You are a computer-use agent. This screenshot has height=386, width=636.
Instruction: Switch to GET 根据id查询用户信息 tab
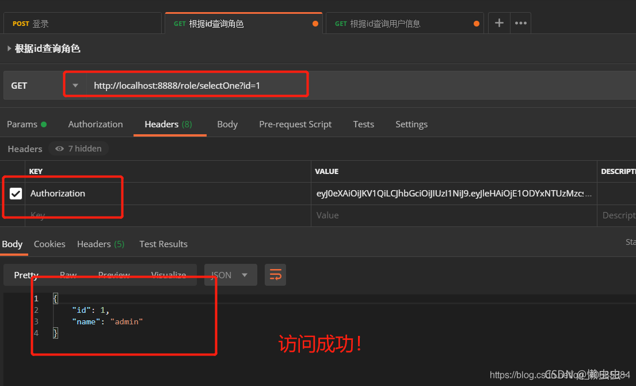[405, 24]
